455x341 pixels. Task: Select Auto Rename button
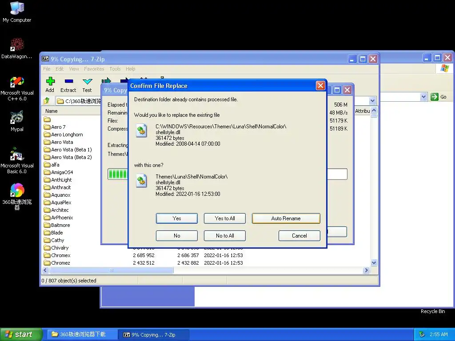tap(286, 218)
